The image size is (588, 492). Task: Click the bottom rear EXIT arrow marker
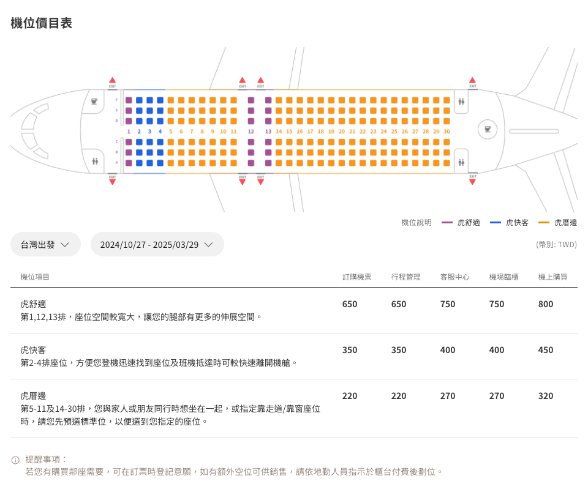[472, 182]
